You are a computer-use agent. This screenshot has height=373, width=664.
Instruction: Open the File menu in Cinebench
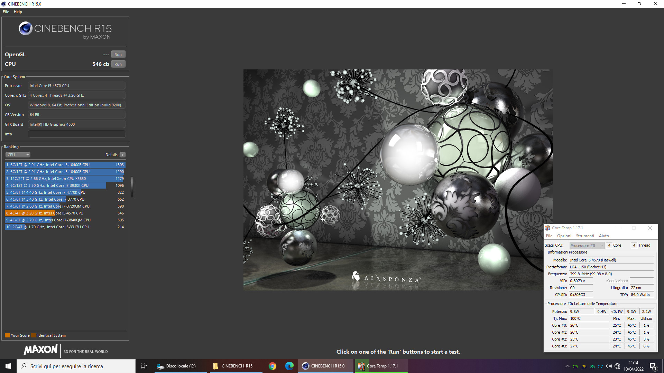[6, 12]
